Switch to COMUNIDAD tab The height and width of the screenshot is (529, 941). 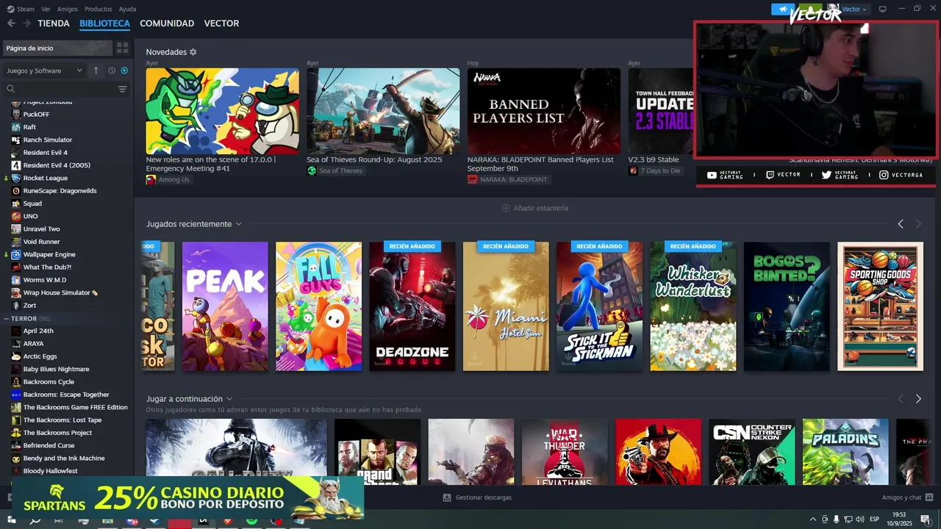point(167,24)
